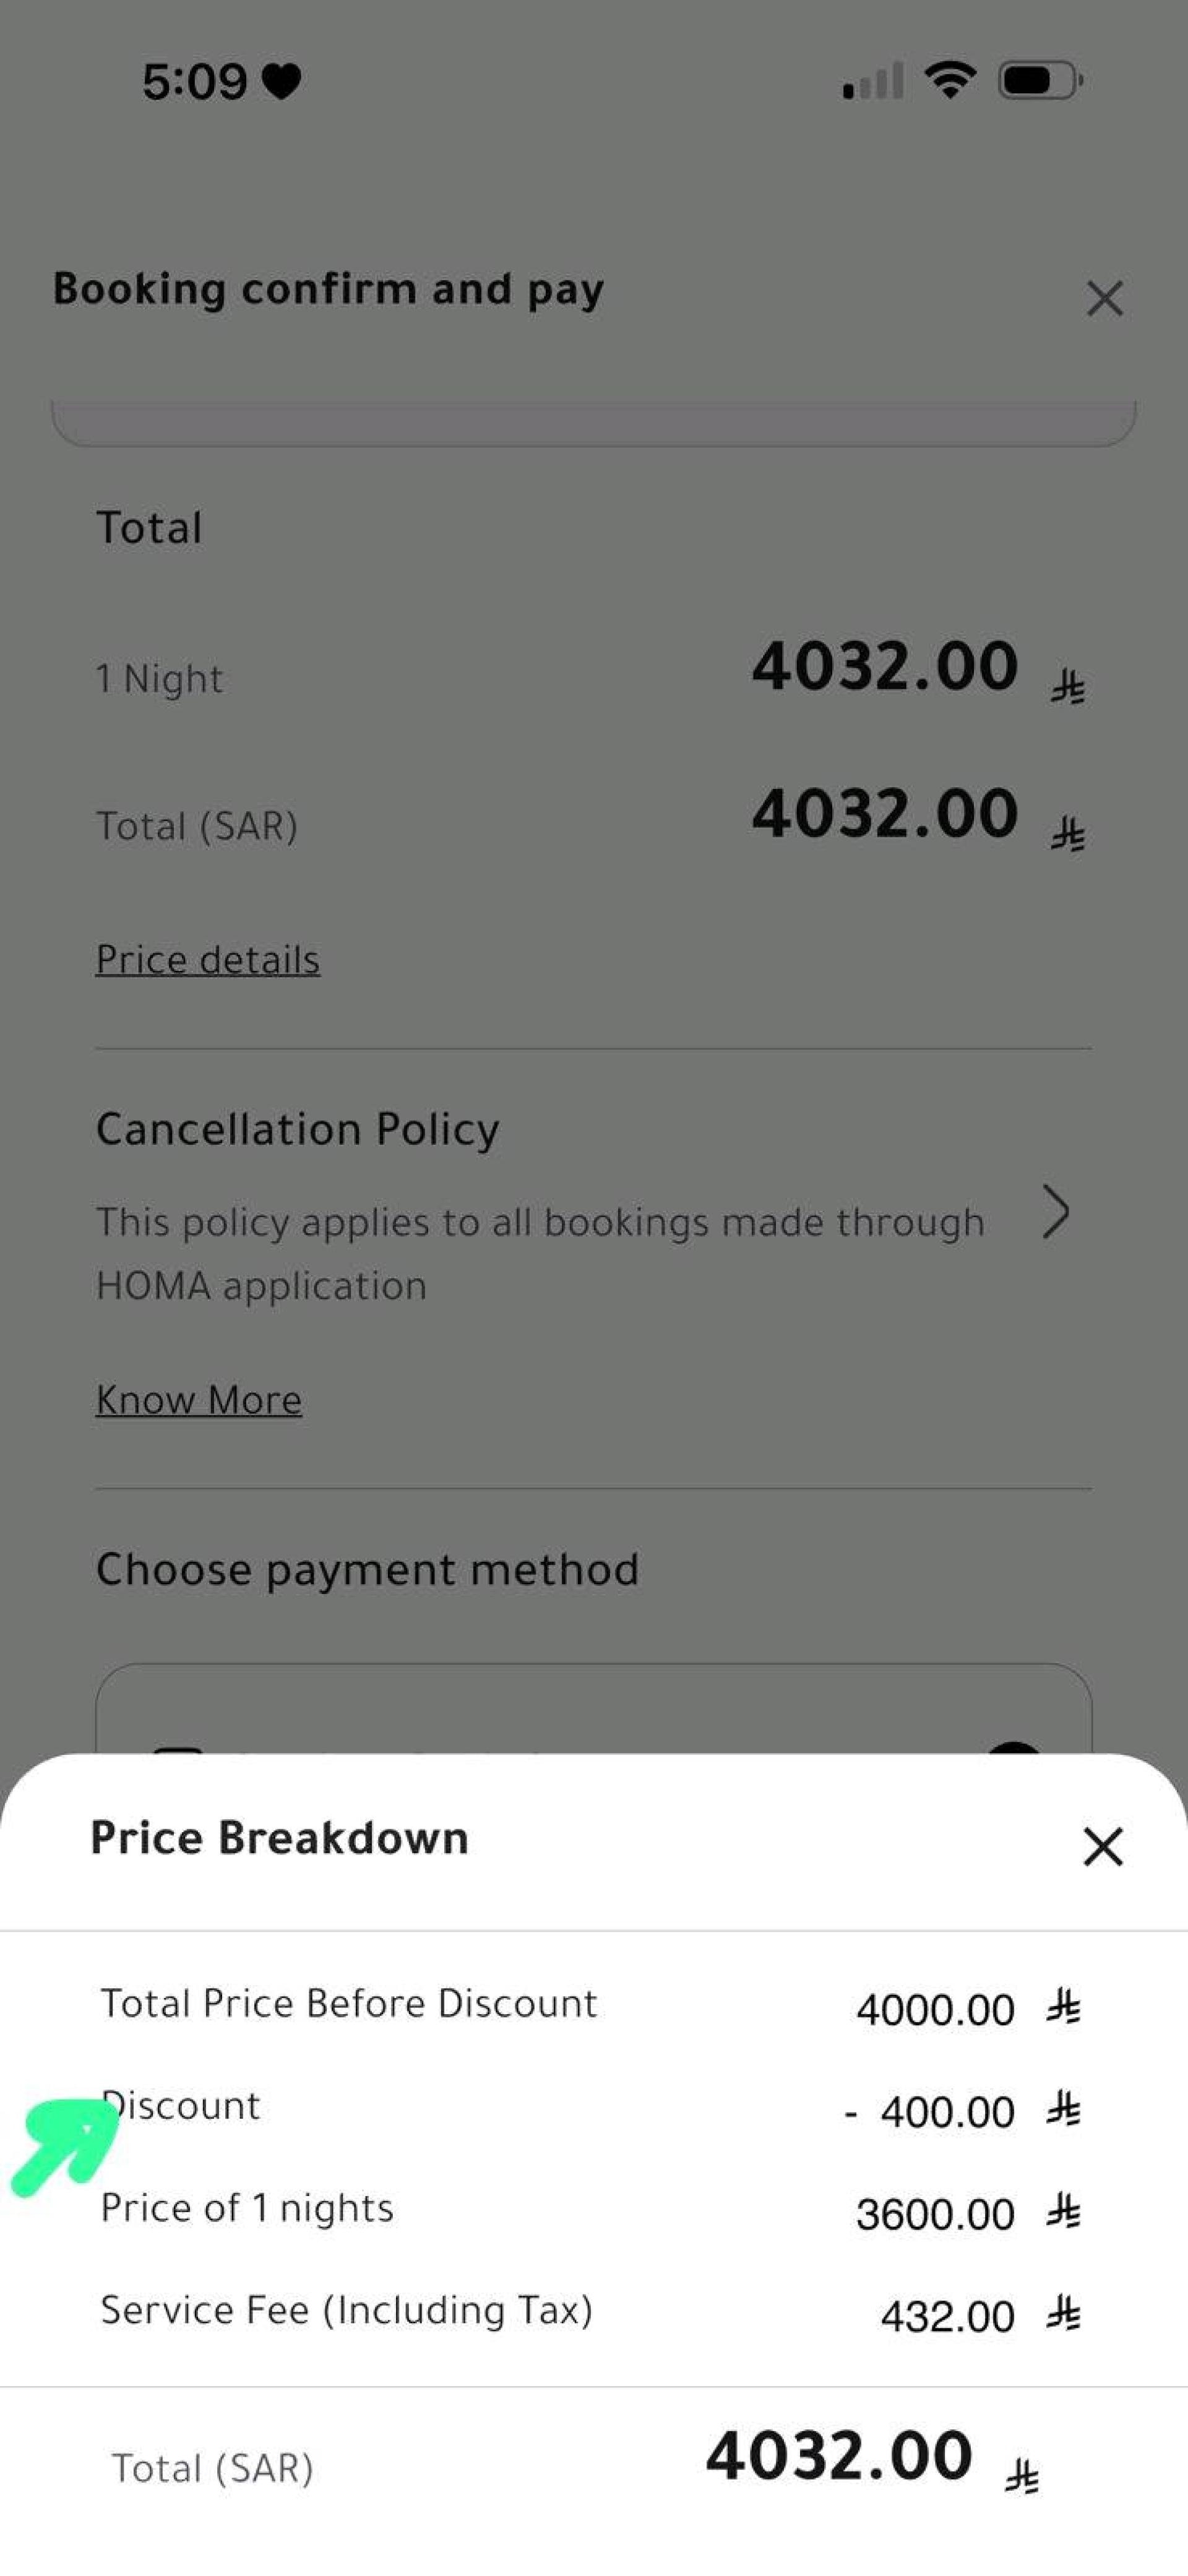This screenshot has height=2576, width=1188.
Task: Select the Service Fee (Including Tax) label
Action: pos(347,2311)
